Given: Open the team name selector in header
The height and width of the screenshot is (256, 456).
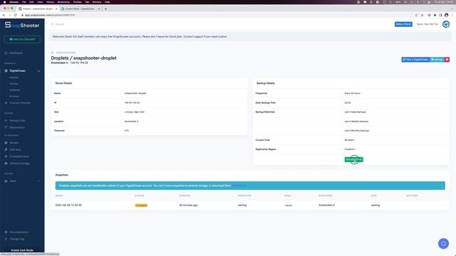Looking at the screenshot, I should 427,24.
